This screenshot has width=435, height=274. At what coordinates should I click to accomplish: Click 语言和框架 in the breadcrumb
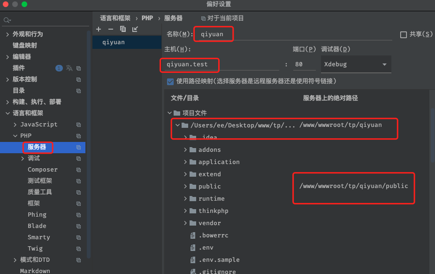(115, 18)
